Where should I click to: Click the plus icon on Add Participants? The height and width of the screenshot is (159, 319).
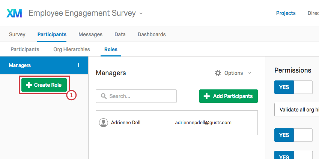pos(207,96)
